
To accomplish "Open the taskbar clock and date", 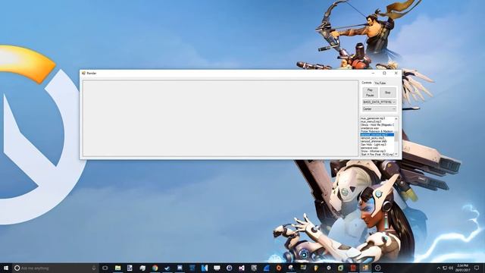I will (x=462, y=268).
